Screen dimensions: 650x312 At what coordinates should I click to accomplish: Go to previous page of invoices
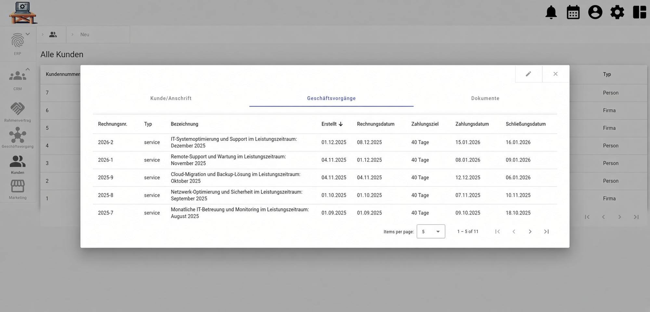[514, 231]
